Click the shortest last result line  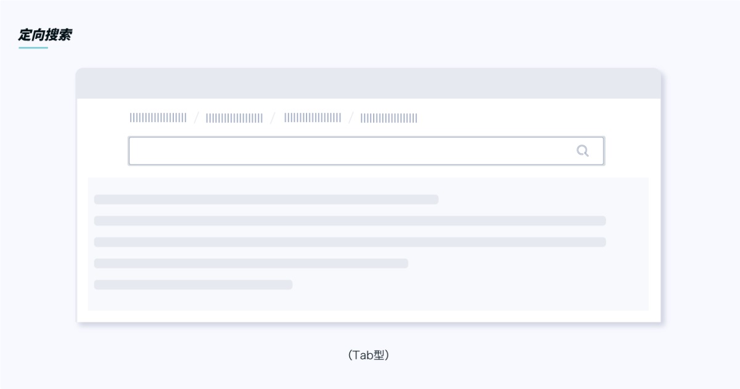point(193,285)
